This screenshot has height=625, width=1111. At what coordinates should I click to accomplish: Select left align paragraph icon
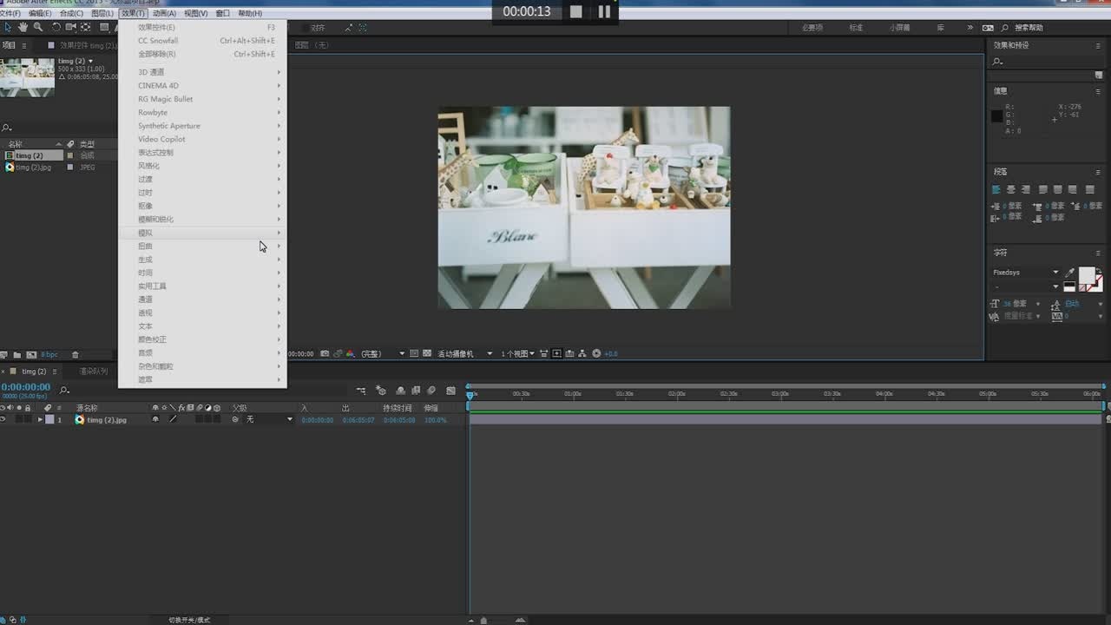996,189
